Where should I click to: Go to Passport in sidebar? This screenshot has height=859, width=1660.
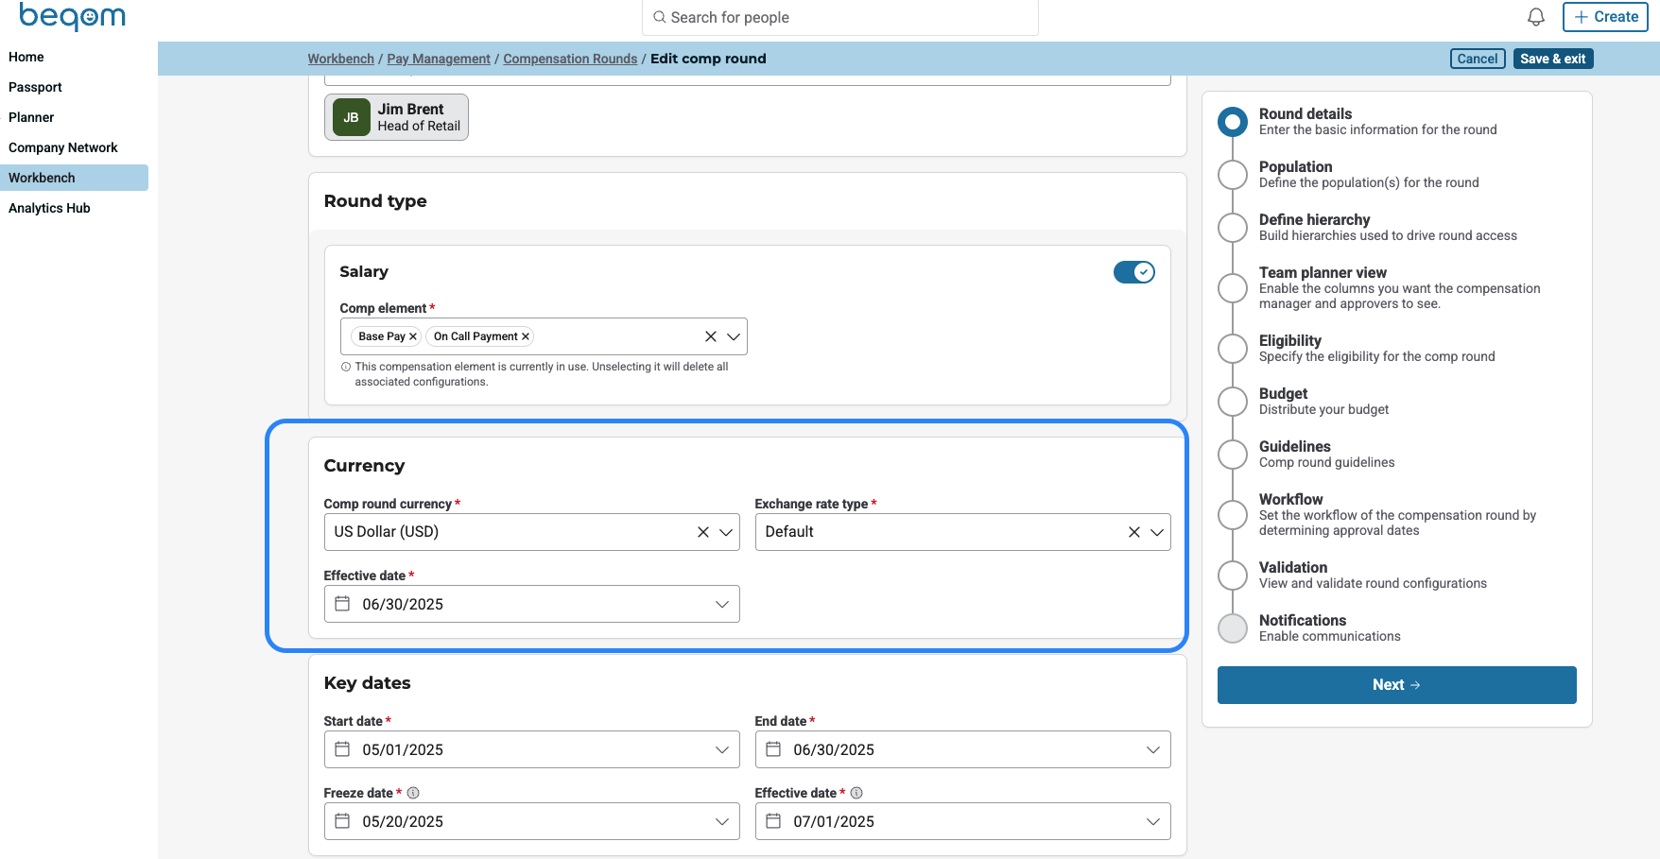pyautogui.click(x=35, y=87)
